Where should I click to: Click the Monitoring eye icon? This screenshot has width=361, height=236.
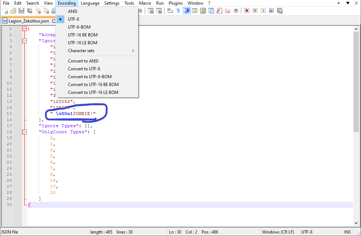point(236,11)
